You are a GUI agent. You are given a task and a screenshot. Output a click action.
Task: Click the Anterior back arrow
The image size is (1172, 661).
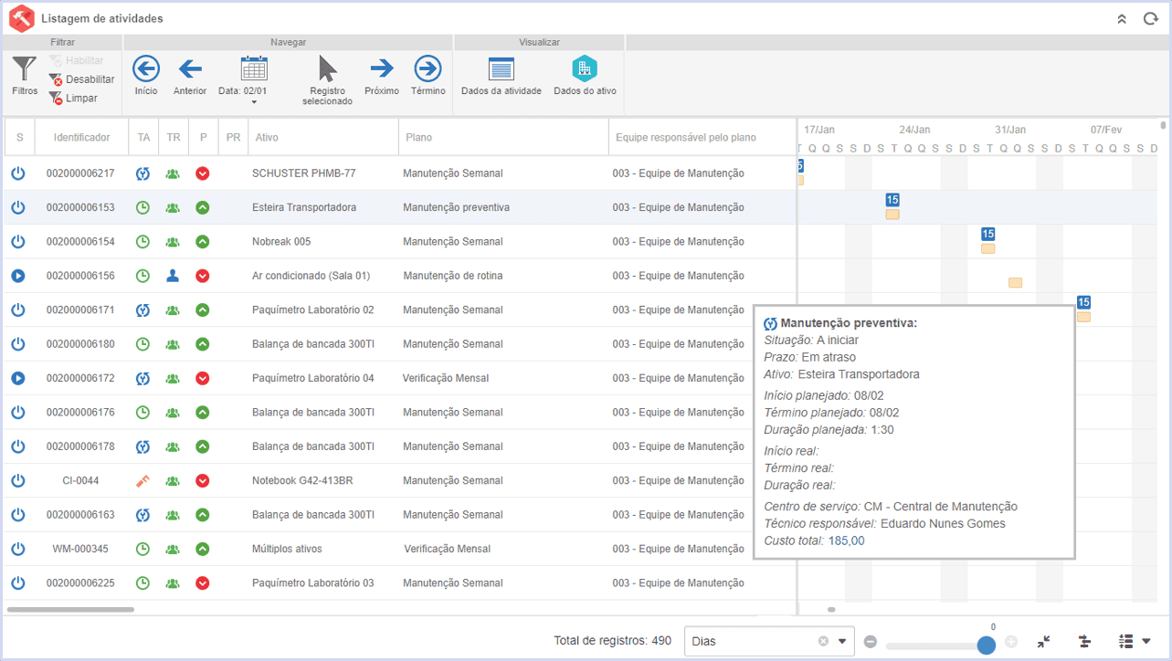(x=190, y=75)
